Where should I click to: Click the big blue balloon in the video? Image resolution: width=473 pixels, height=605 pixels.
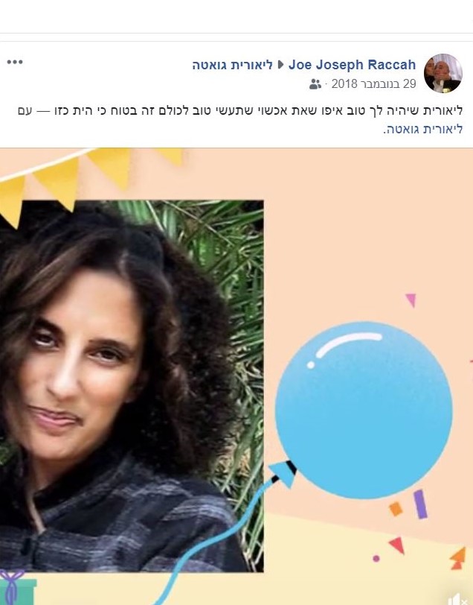point(364,410)
